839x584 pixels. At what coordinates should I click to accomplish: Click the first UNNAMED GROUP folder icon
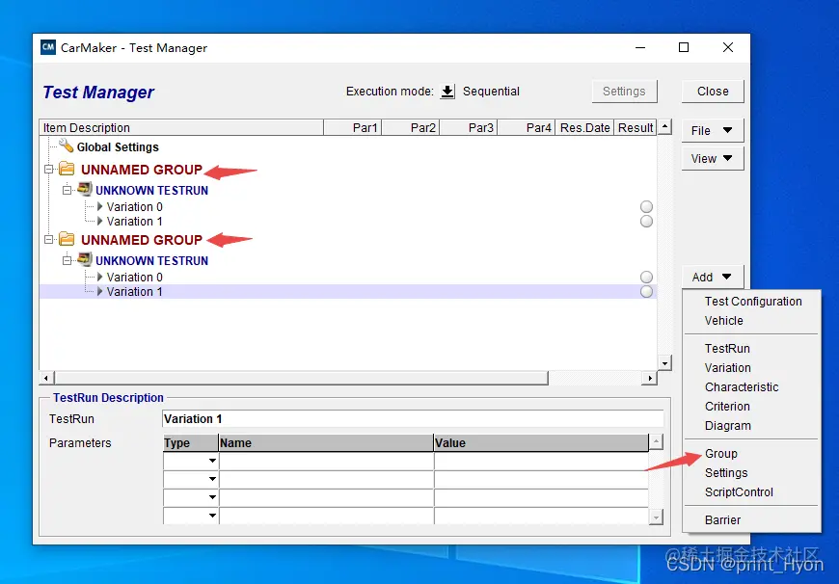[x=67, y=169]
